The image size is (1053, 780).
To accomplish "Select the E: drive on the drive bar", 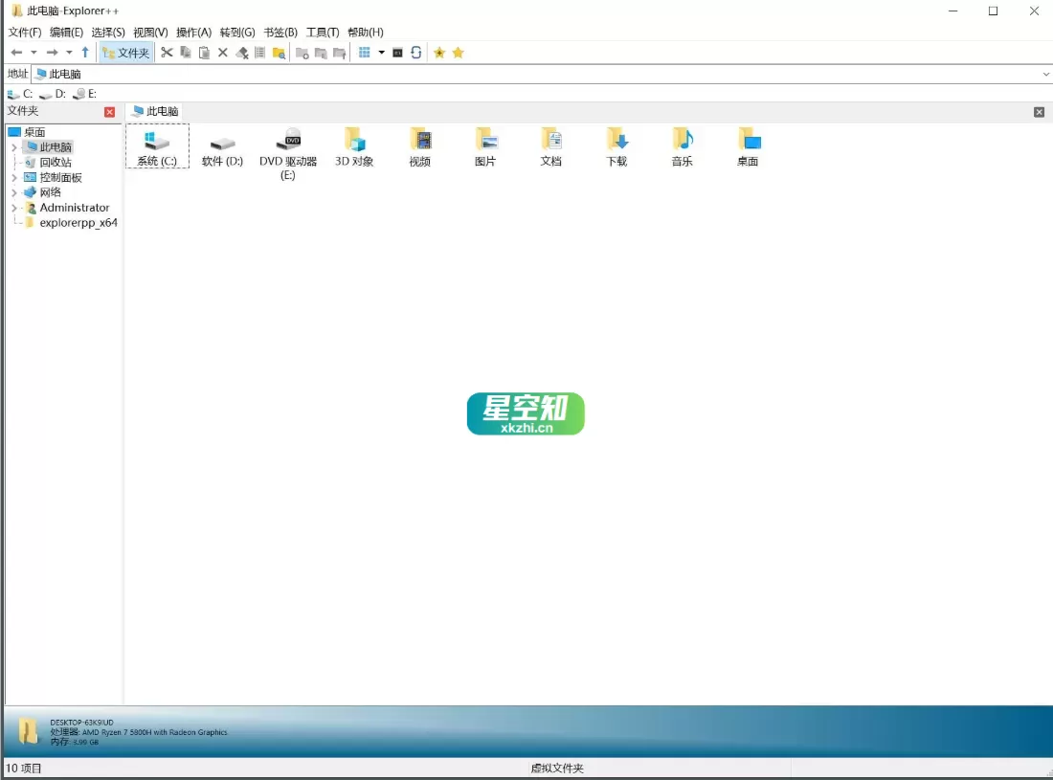I will click(x=84, y=93).
